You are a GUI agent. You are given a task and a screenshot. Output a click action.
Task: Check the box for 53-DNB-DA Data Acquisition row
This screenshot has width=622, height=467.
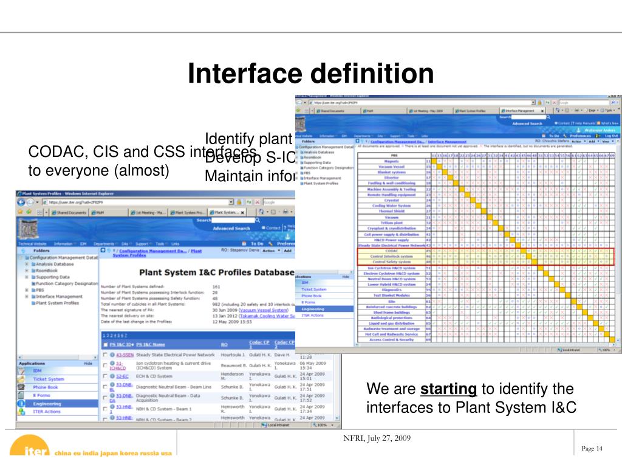pyautogui.click(x=105, y=398)
